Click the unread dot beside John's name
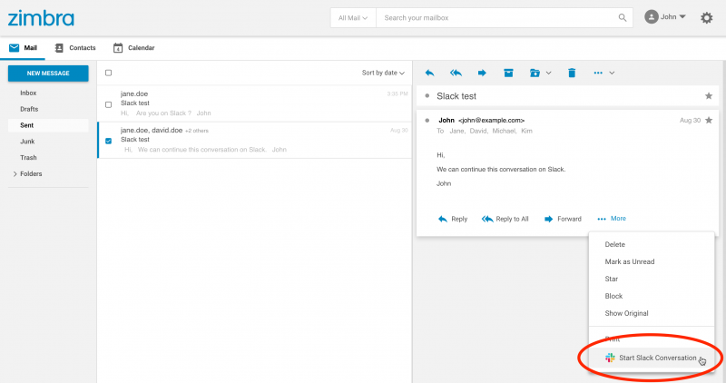The image size is (726, 383). pyautogui.click(x=427, y=121)
